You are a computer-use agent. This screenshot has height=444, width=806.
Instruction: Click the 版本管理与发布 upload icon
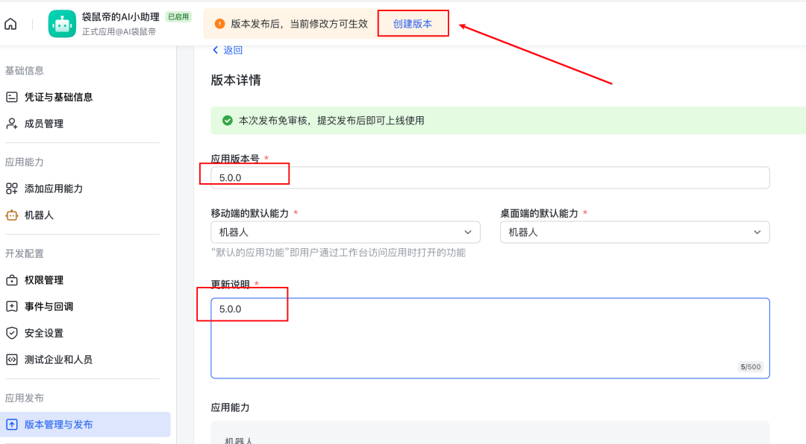coord(10,424)
